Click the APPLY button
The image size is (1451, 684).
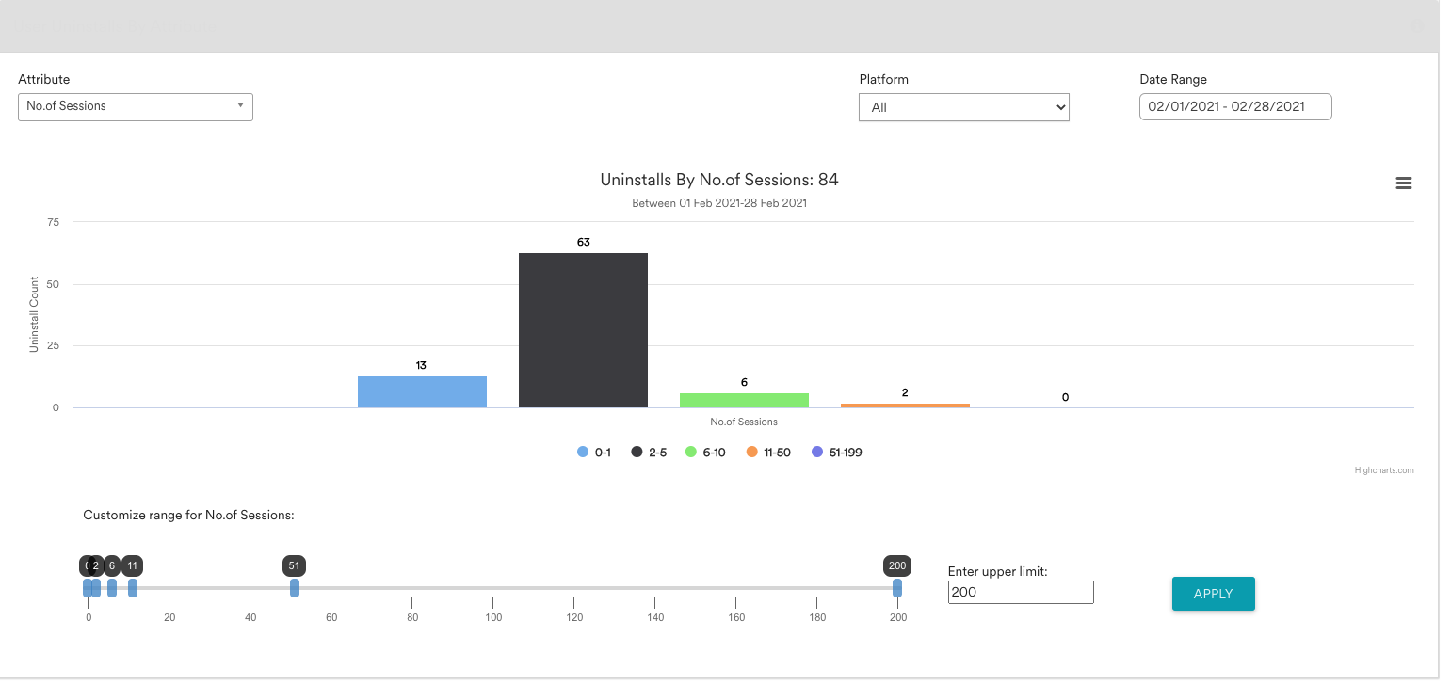point(1213,594)
